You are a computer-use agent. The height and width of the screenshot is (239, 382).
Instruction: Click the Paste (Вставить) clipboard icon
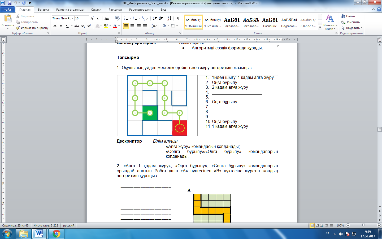point(8,19)
